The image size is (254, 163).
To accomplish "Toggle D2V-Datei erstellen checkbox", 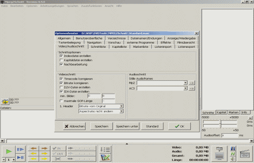I will pos(61,87).
